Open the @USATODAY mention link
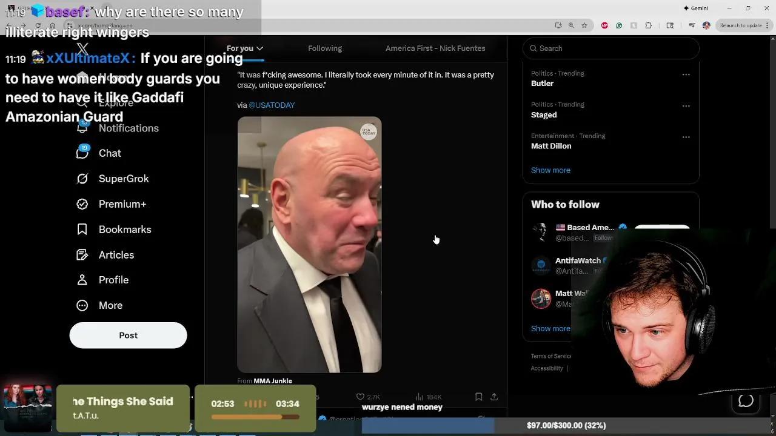 pyautogui.click(x=272, y=105)
